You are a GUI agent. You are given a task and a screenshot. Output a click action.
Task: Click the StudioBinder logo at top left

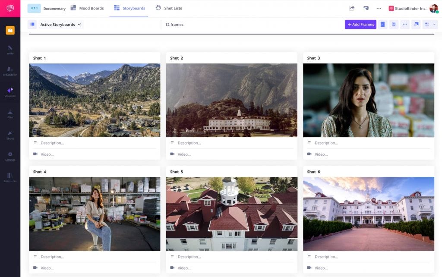pos(10,7)
